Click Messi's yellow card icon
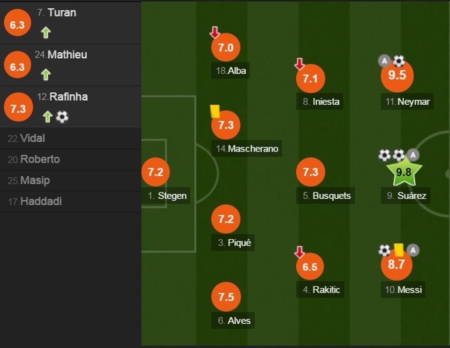 click(x=398, y=249)
